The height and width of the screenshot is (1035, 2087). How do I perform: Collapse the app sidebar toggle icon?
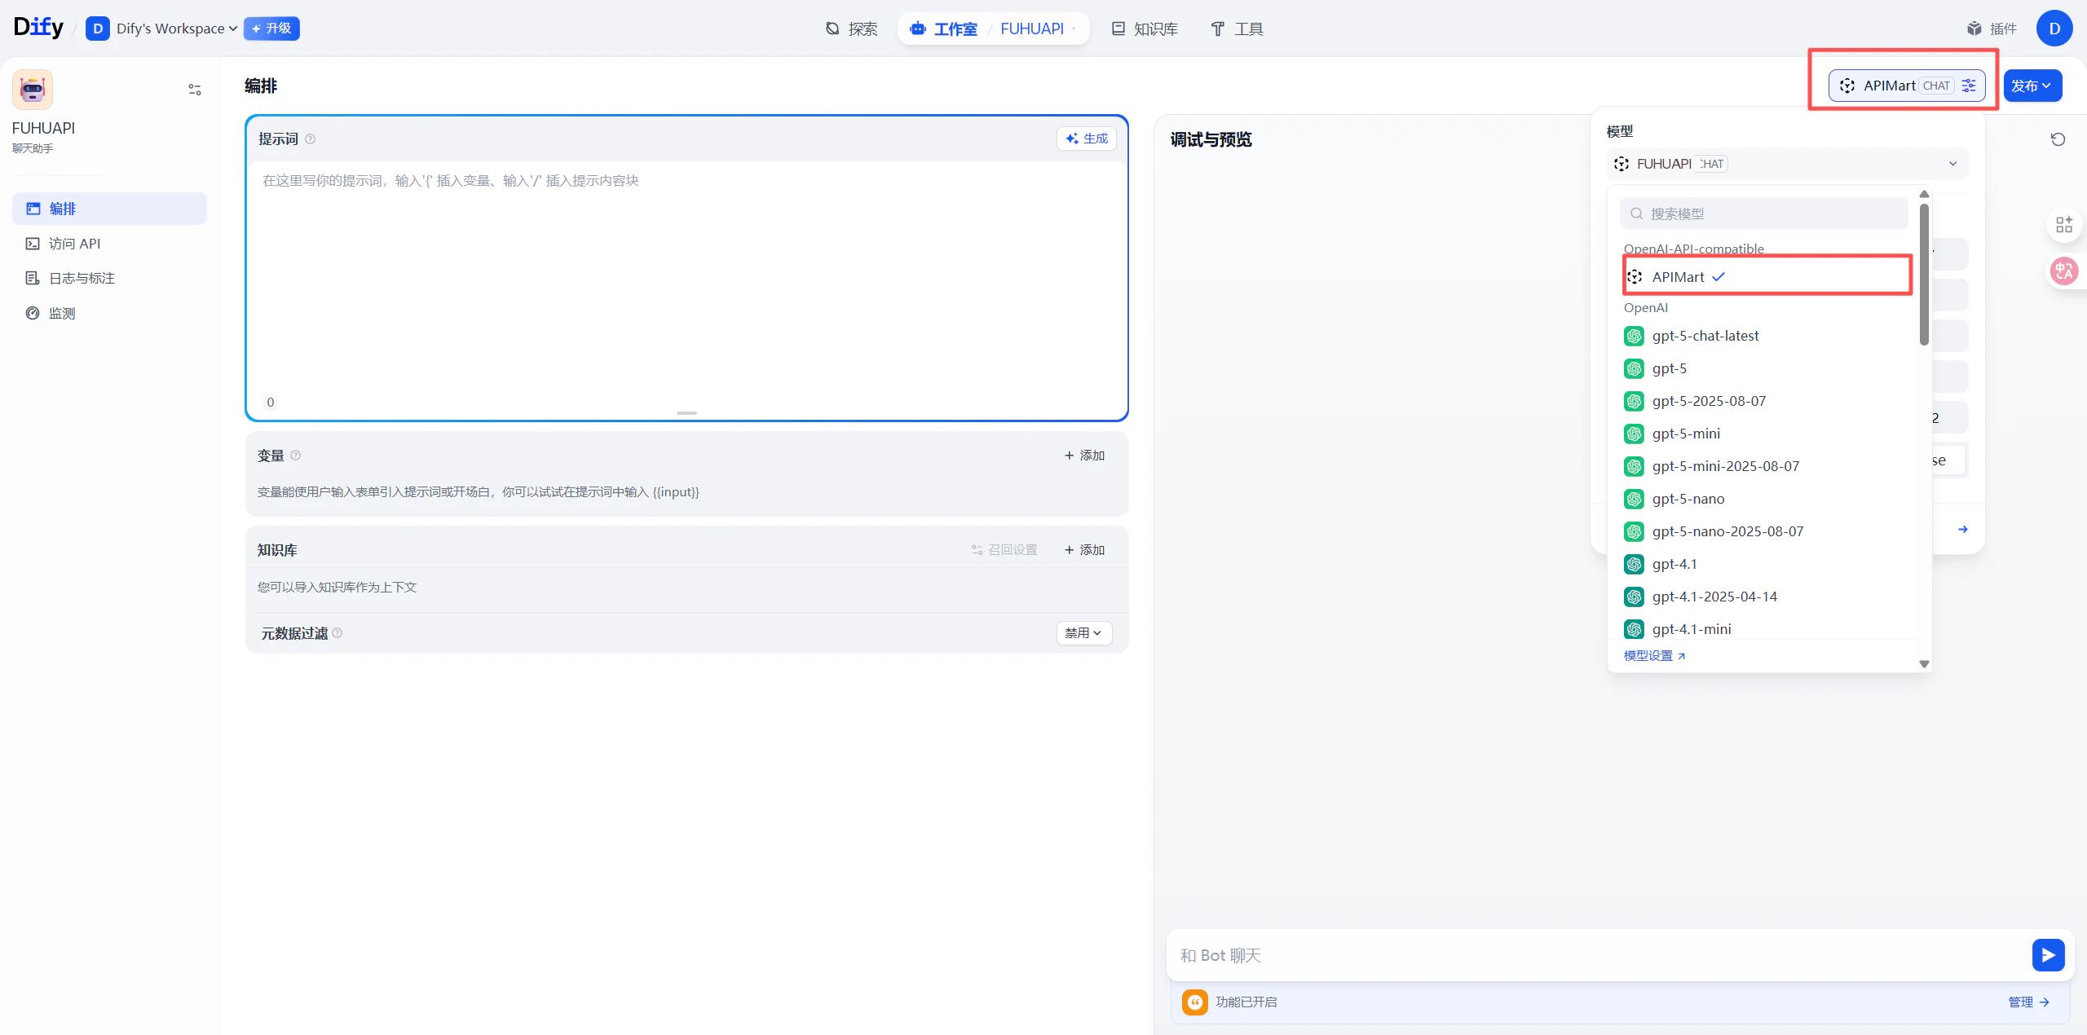point(195,90)
